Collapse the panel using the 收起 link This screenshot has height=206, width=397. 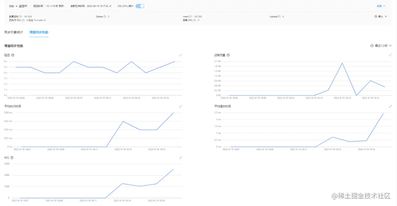381,6
